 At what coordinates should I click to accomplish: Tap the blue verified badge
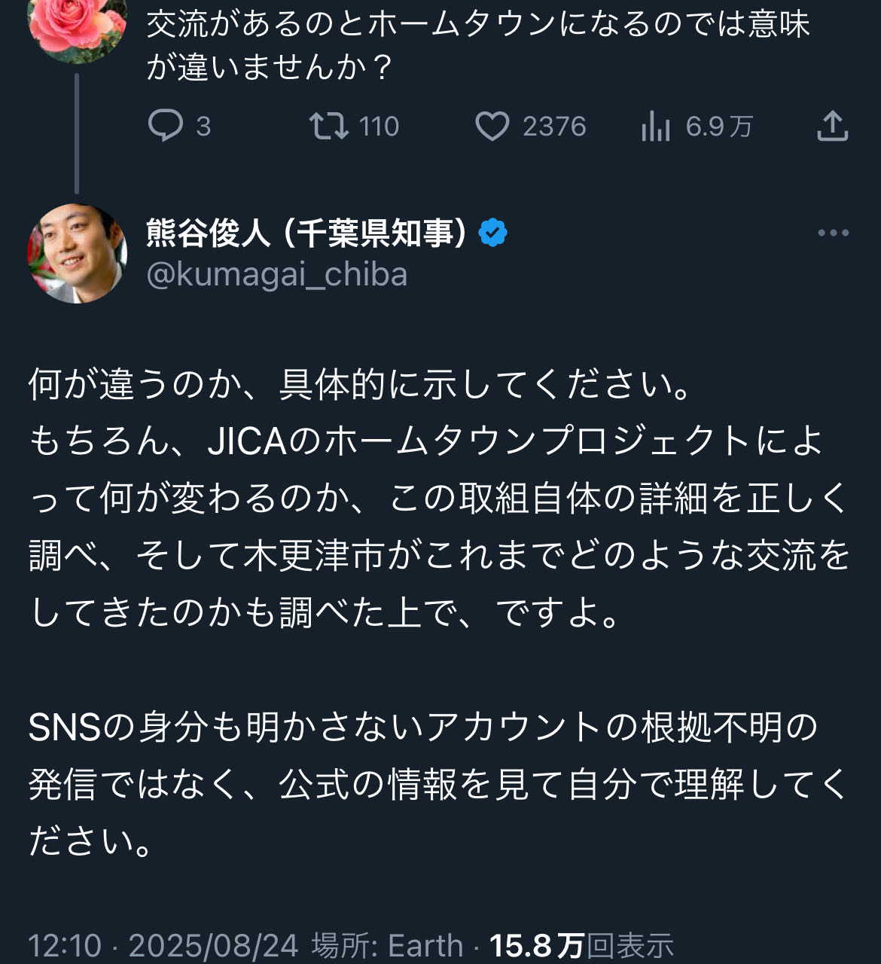tap(493, 233)
